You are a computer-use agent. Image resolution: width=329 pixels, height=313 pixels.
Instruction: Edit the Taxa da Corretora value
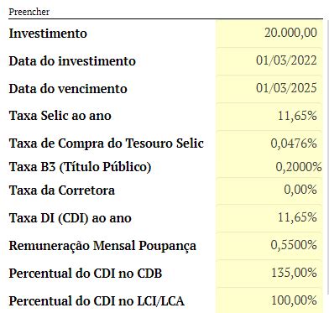[x=269, y=190]
